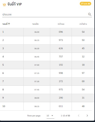Select row 5 closing at 07.00
The image size is (95, 122).
point(47,65)
